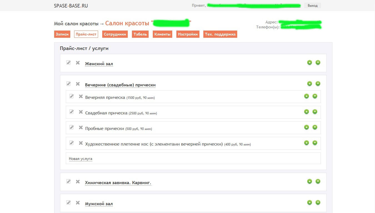This screenshot has width=375, height=213.
Task: Delete the Мужской зал category
Action: coord(78,203)
